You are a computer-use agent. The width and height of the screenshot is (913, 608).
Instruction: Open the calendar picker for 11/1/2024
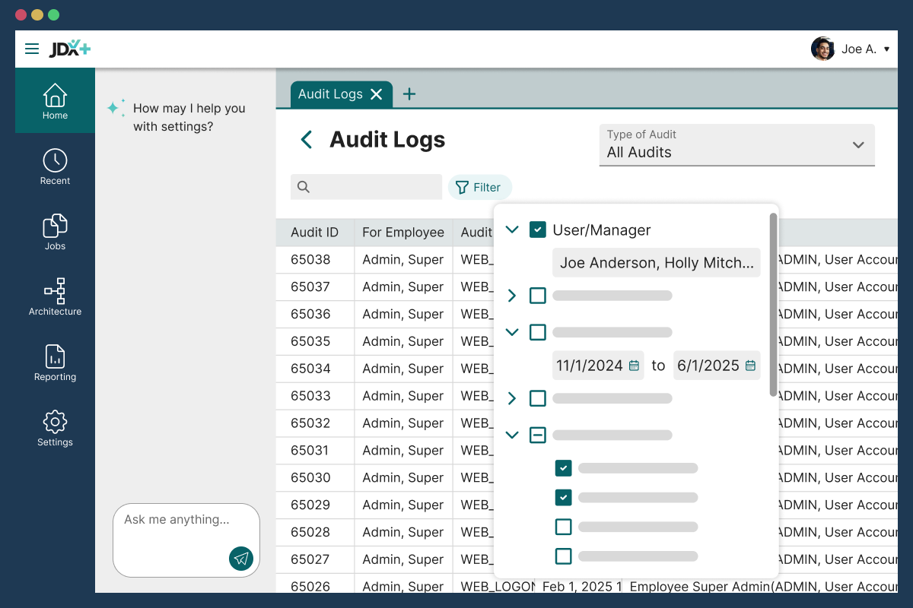pyautogui.click(x=634, y=366)
